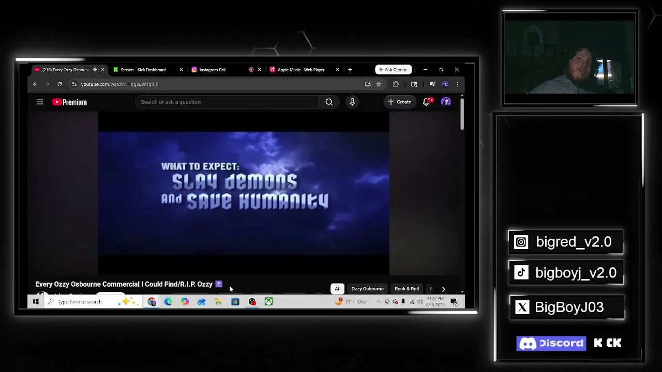The width and height of the screenshot is (662, 372).
Task: Launch Microsoft Edge from the taskbar
Action: pos(168,302)
